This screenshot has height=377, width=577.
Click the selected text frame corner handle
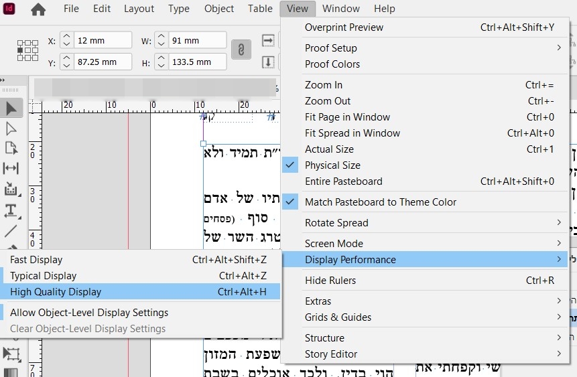click(203, 143)
